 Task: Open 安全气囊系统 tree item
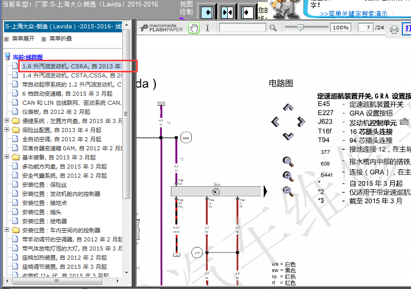[x=64, y=176]
